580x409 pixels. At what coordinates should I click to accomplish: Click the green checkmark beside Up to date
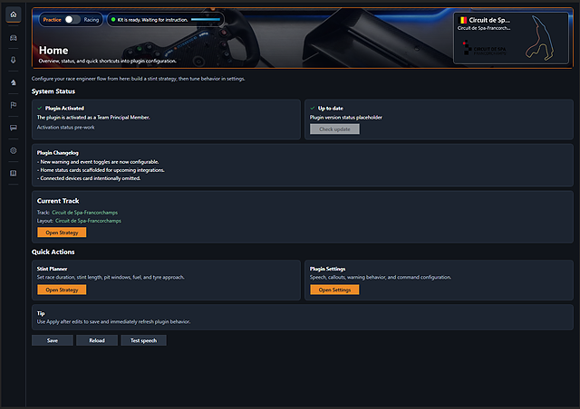[x=313, y=109]
